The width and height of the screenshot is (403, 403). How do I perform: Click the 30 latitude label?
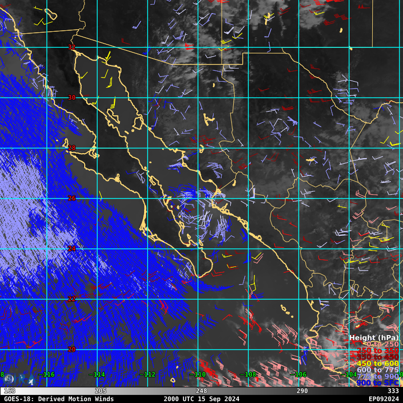(72, 97)
